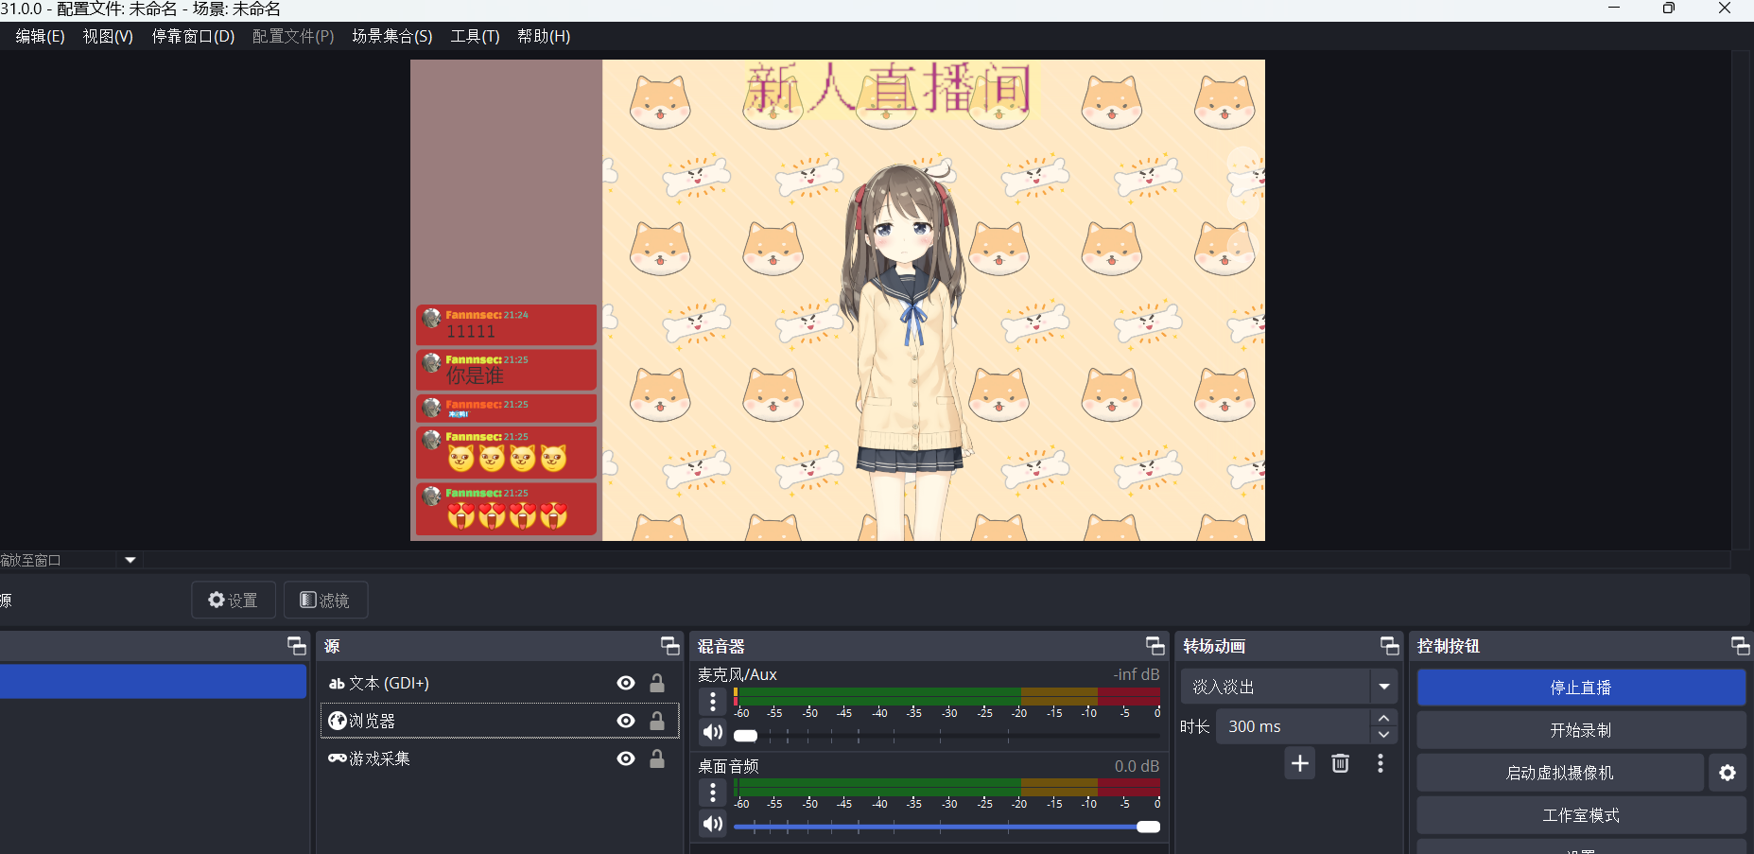This screenshot has width=1754, height=854.
Task: Lock the 游戏采集 source
Action: [x=657, y=758]
